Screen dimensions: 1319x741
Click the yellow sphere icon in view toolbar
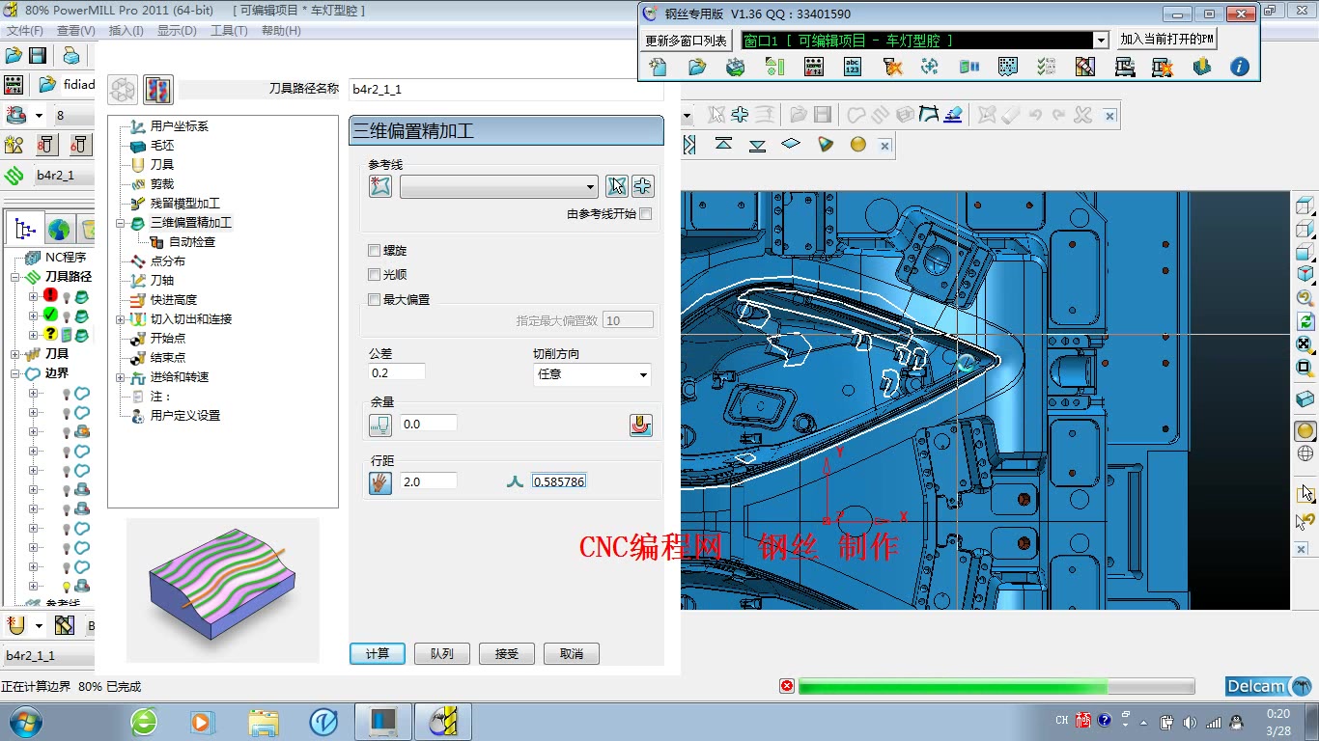coord(857,145)
